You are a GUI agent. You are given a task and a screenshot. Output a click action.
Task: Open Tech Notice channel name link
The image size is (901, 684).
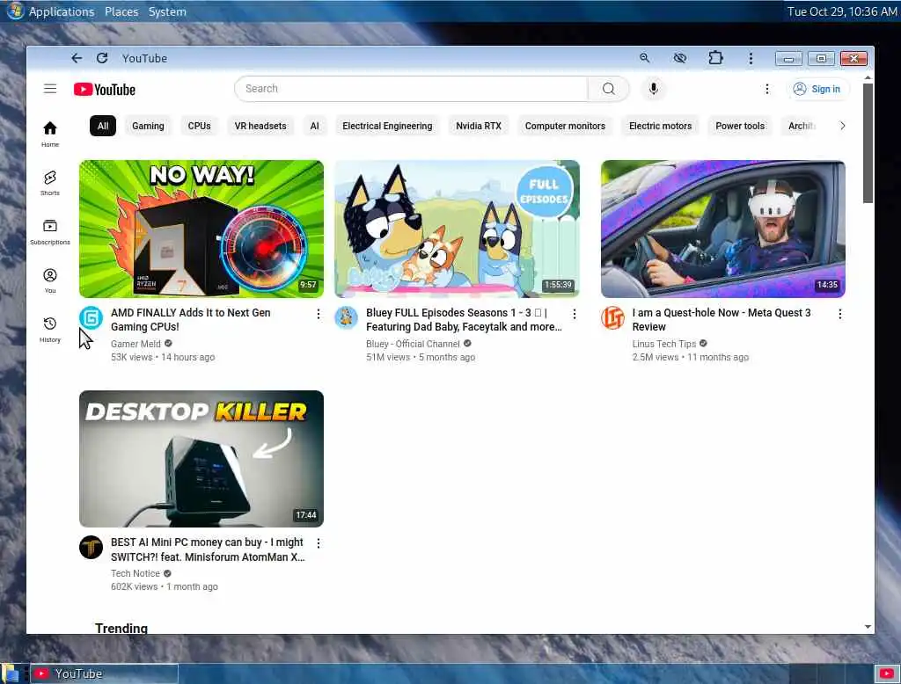point(135,573)
